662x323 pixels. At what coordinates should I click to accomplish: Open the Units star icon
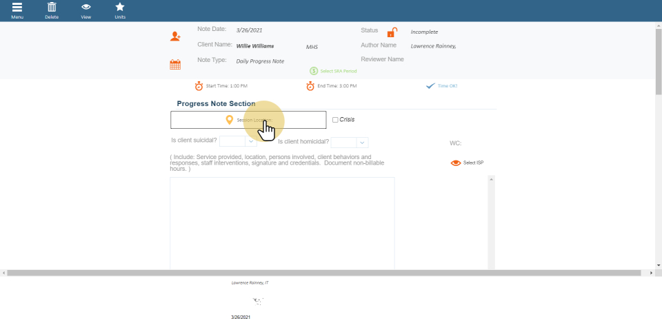[x=120, y=8]
